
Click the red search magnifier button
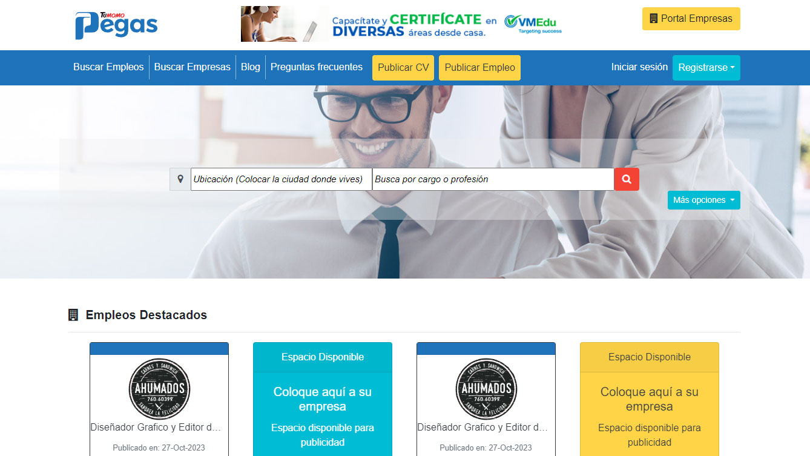coord(627,179)
